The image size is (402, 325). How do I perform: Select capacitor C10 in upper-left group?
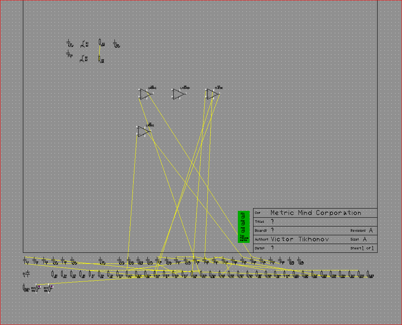click(69, 53)
